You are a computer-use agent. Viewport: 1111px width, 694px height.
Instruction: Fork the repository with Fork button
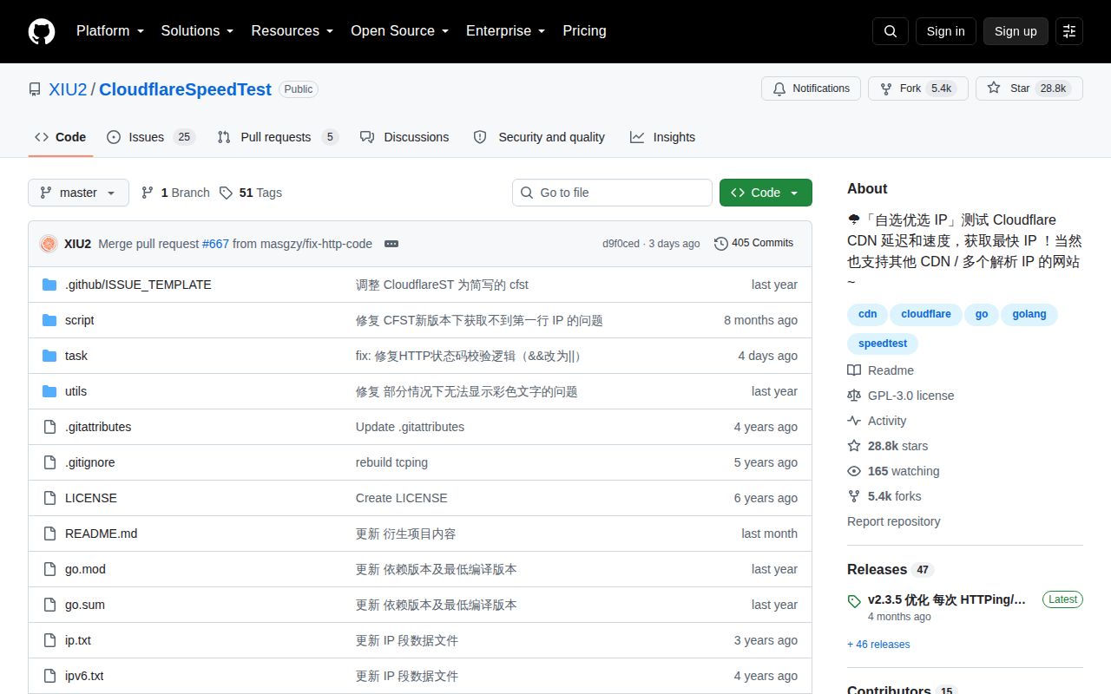[x=917, y=88]
